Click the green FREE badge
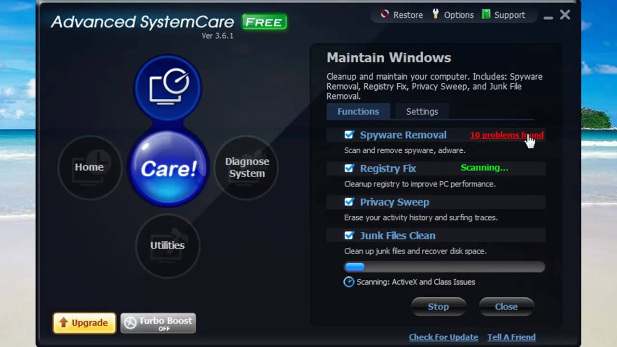Image resolution: width=617 pixels, height=347 pixels. [265, 22]
